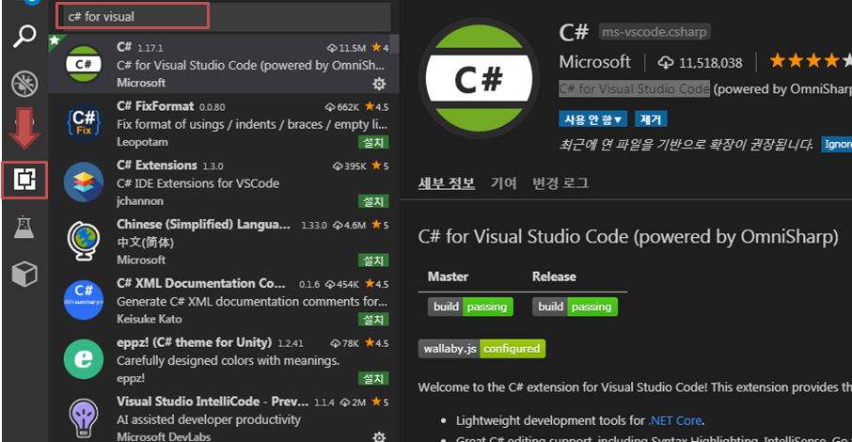This screenshot has width=852, height=442.
Task: Open the .NET Core link
Action: tap(675, 420)
